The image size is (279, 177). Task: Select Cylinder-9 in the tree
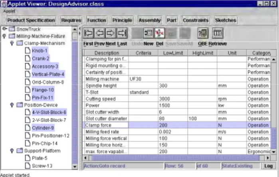coord(43,128)
